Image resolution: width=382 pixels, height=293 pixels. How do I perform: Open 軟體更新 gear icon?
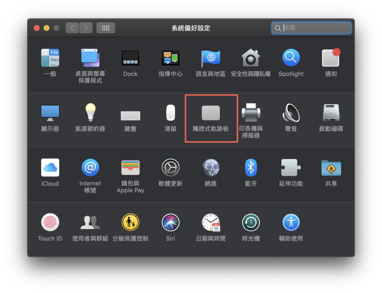pyautogui.click(x=171, y=168)
